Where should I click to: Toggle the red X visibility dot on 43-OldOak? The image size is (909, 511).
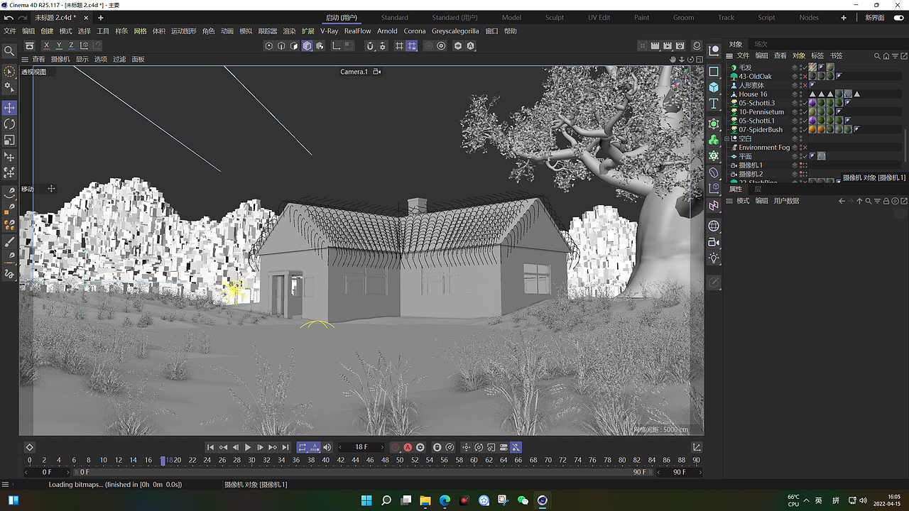tap(805, 77)
